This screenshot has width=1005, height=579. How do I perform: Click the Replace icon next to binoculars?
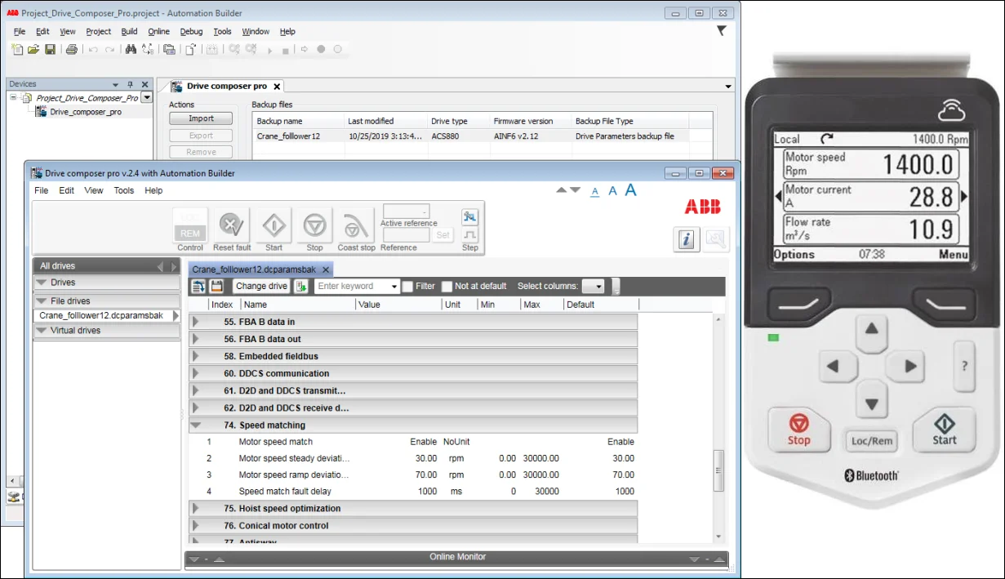(x=147, y=50)
